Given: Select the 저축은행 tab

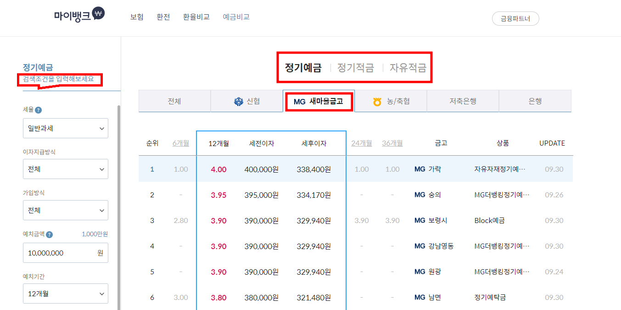Looking at the screenshot, I should click(x=463, y=101).
